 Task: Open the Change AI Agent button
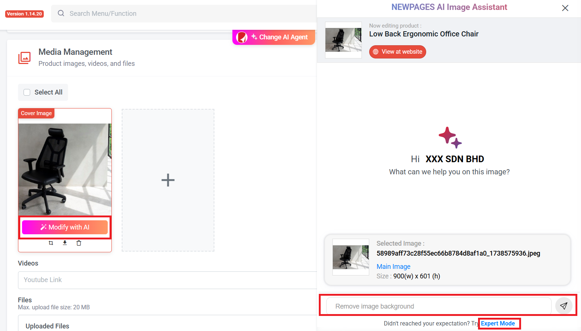274,37
